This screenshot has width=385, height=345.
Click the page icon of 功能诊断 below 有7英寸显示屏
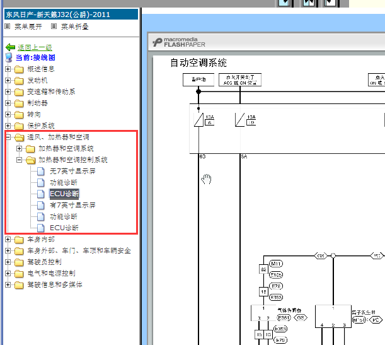[x=41, y=217]
